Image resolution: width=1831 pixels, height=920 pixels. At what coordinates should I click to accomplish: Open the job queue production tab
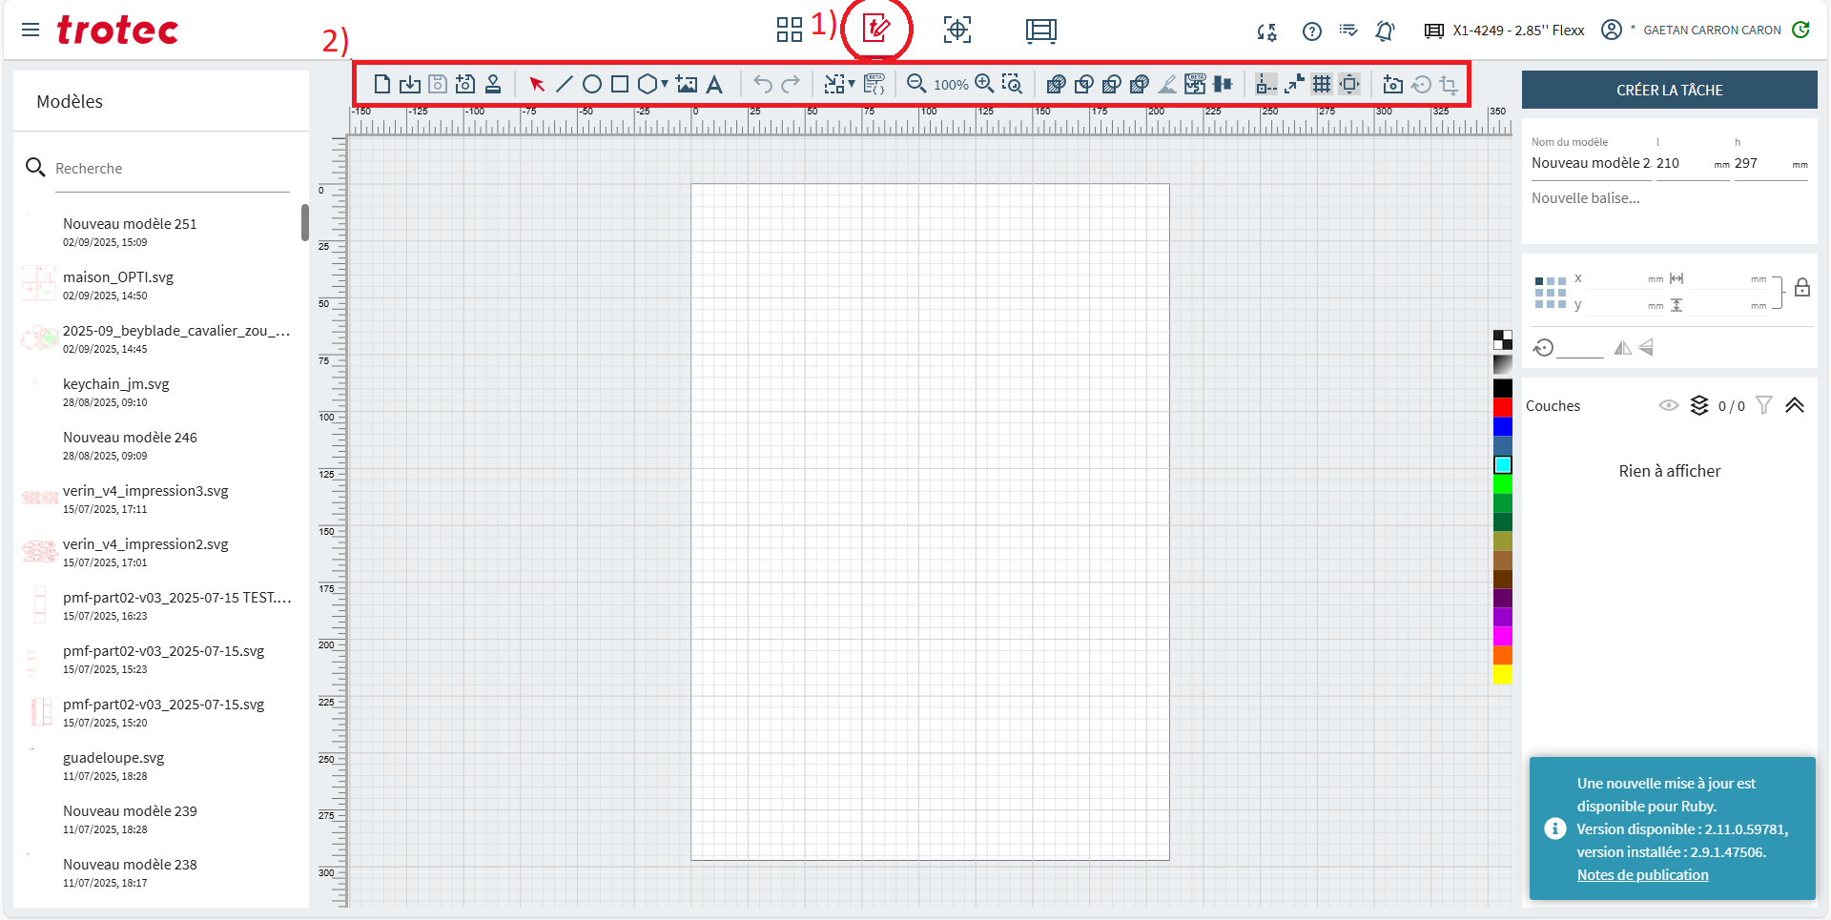pyautogui.click(x=1041, y=31)
